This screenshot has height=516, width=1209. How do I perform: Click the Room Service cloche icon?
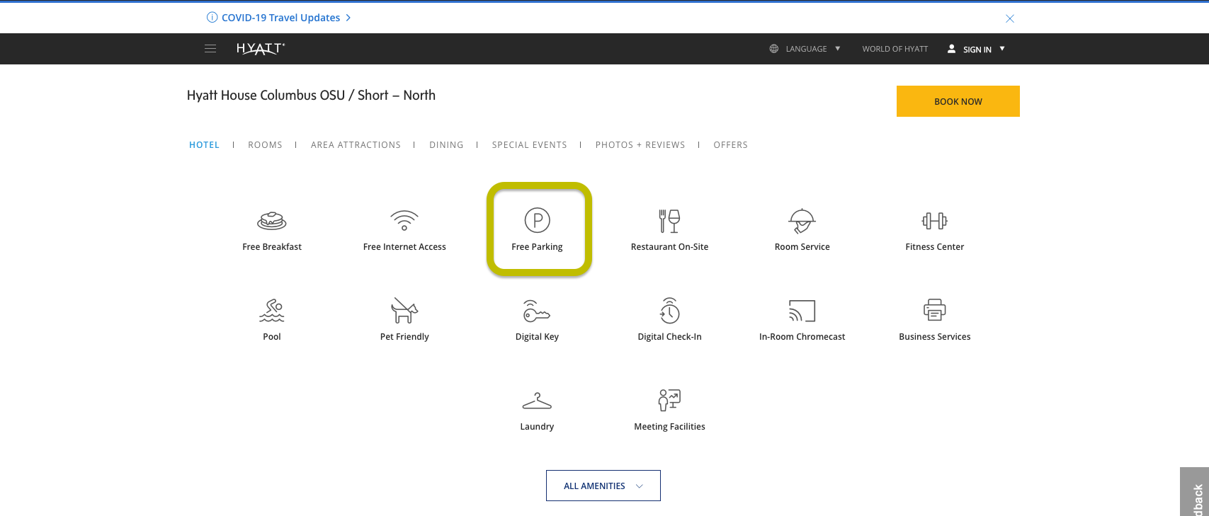click(x=802, y=221)
